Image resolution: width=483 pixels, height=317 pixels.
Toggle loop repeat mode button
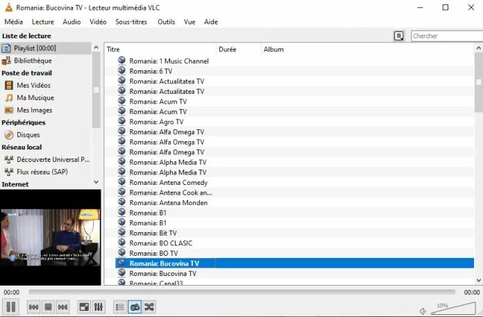pyautogui.click(x=135, y=307)
